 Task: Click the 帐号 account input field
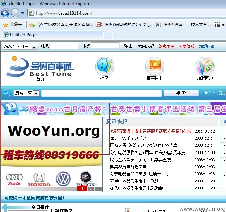click(64, 46)
